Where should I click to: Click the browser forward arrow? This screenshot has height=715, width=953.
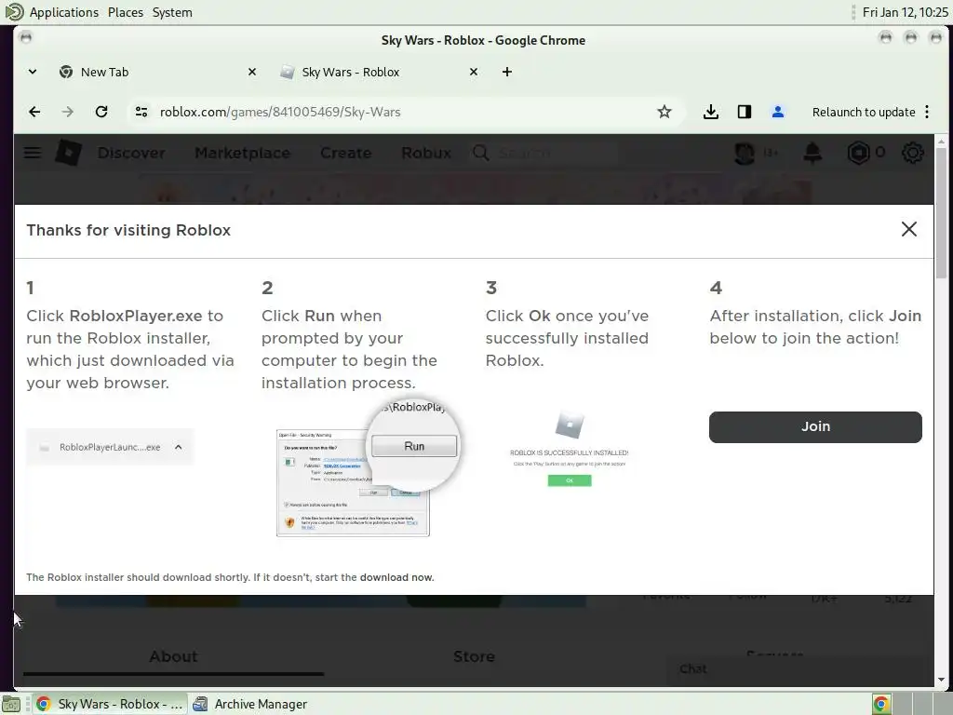point(67,112)
